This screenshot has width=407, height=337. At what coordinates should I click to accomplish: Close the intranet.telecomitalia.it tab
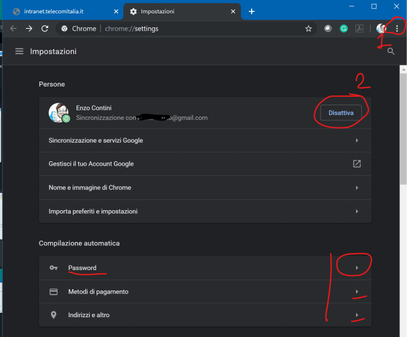pyautogui.click(x=116, y=11)
